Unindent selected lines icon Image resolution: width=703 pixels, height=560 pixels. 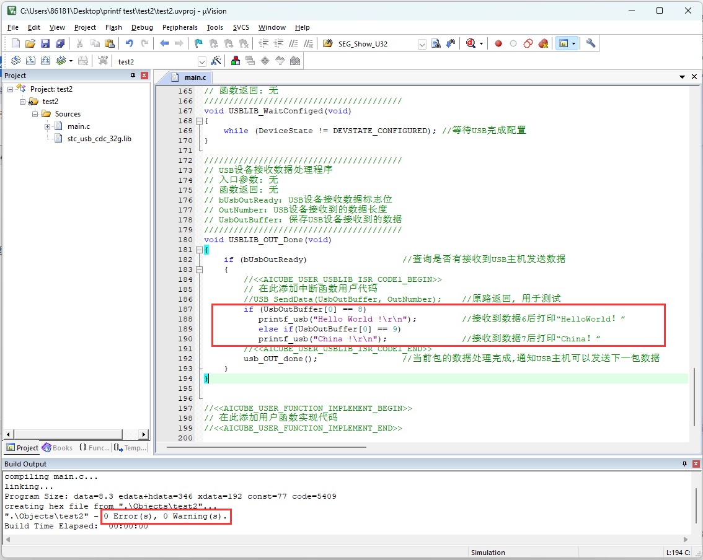coord(278,43)
